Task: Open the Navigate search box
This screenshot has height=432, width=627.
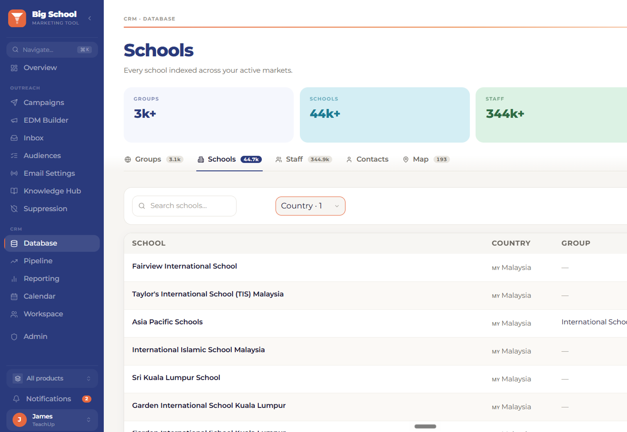Action: (52, 50)
